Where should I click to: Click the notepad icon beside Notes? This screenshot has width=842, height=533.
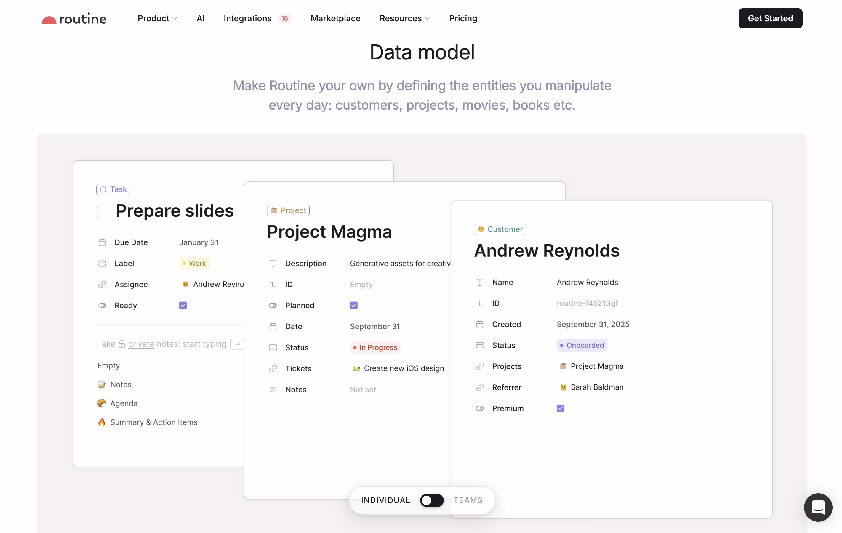pos(102,384)
